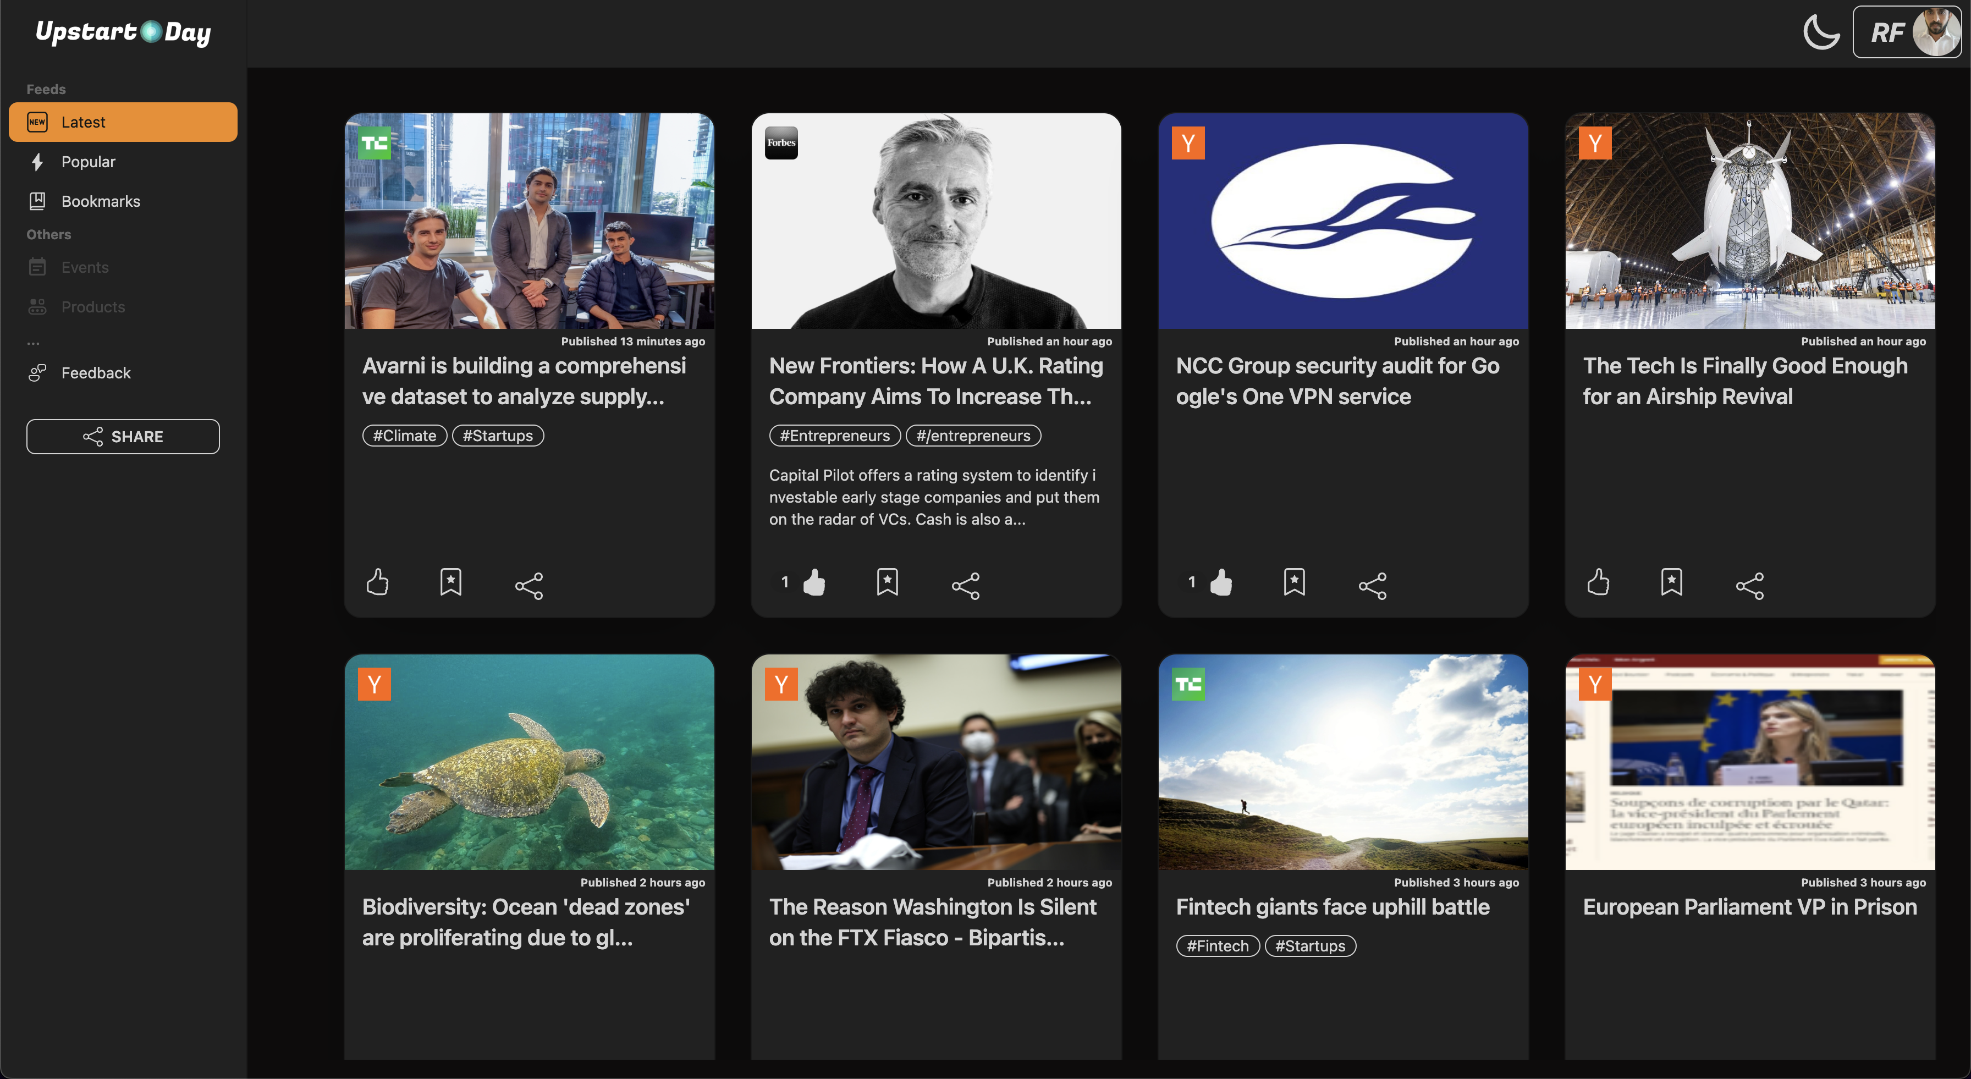Open European Parliament VP in Prison title
The image size is (1971, 1079).
tap(1750, 907)
